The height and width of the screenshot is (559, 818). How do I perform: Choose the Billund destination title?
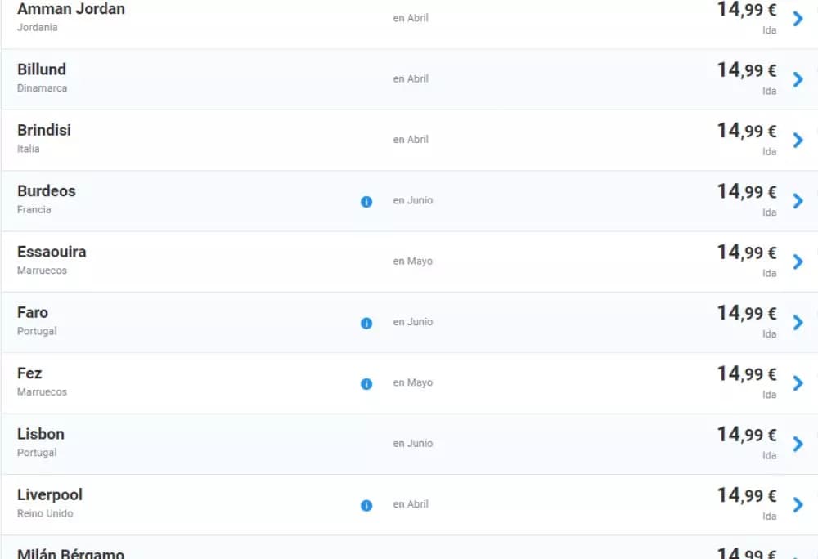[42, 69]
